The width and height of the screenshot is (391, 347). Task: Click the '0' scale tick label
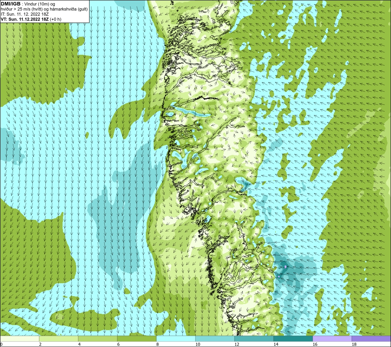1,344
